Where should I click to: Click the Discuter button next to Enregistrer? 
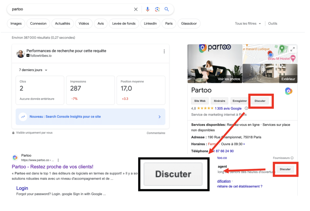tap(260, 101)
